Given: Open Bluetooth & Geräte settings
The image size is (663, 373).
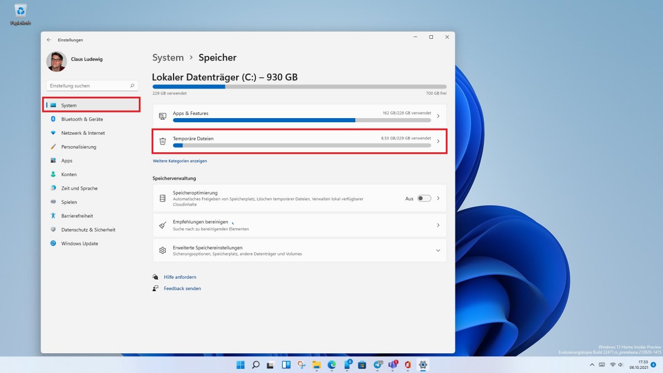Looking at the screenshot, I should 92,119.
